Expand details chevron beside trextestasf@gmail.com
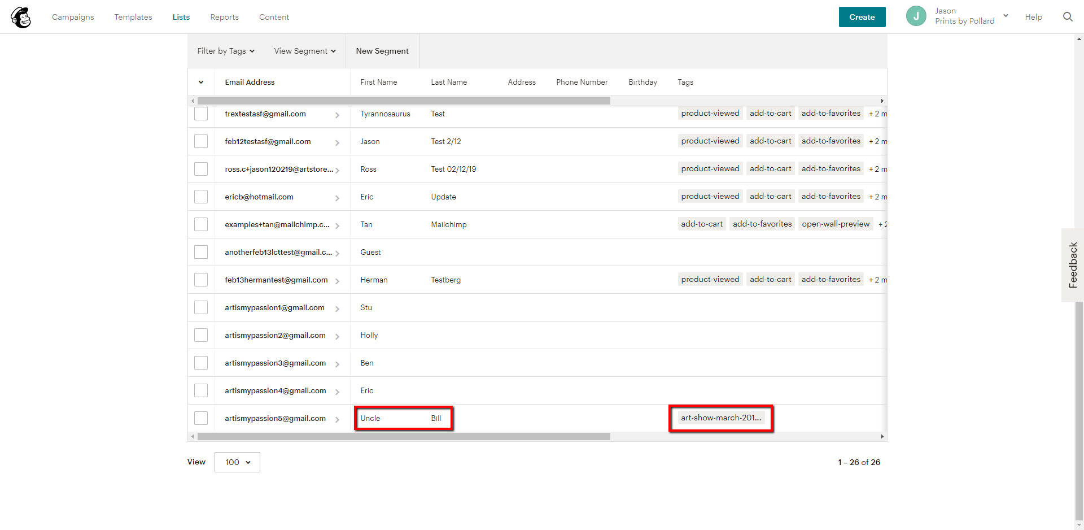The image size is (1084, 530). tap(337, 114)
